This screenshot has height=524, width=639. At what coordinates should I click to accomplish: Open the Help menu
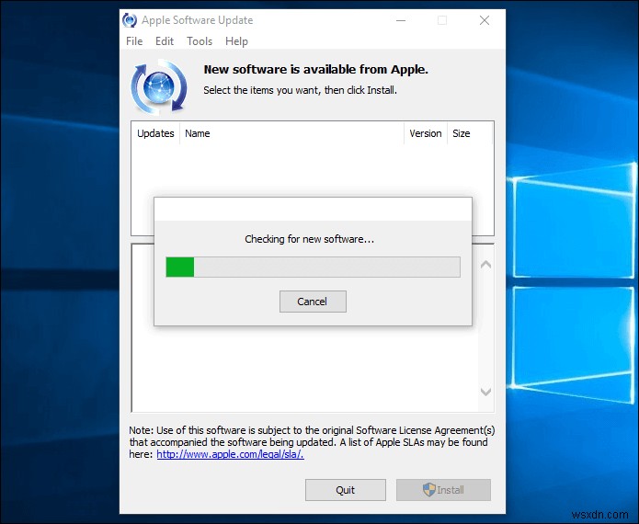click(236, 41)
